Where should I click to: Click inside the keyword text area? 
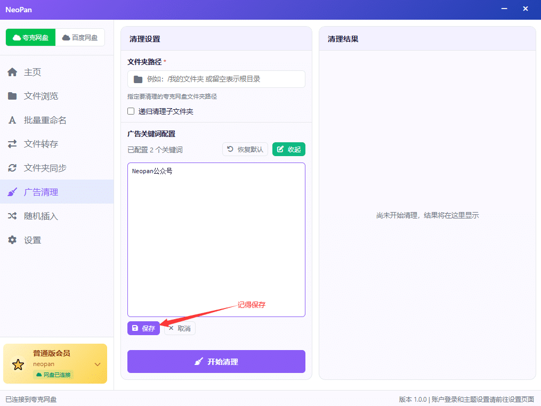coord(216,240)
